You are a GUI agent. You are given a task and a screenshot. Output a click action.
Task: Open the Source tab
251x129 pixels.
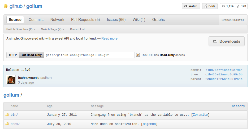tap(15, 20)
